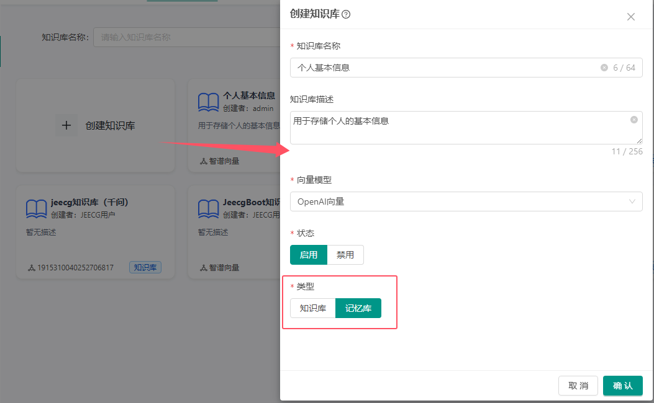
Task: Set status to 启用
Action: point(309,255)
